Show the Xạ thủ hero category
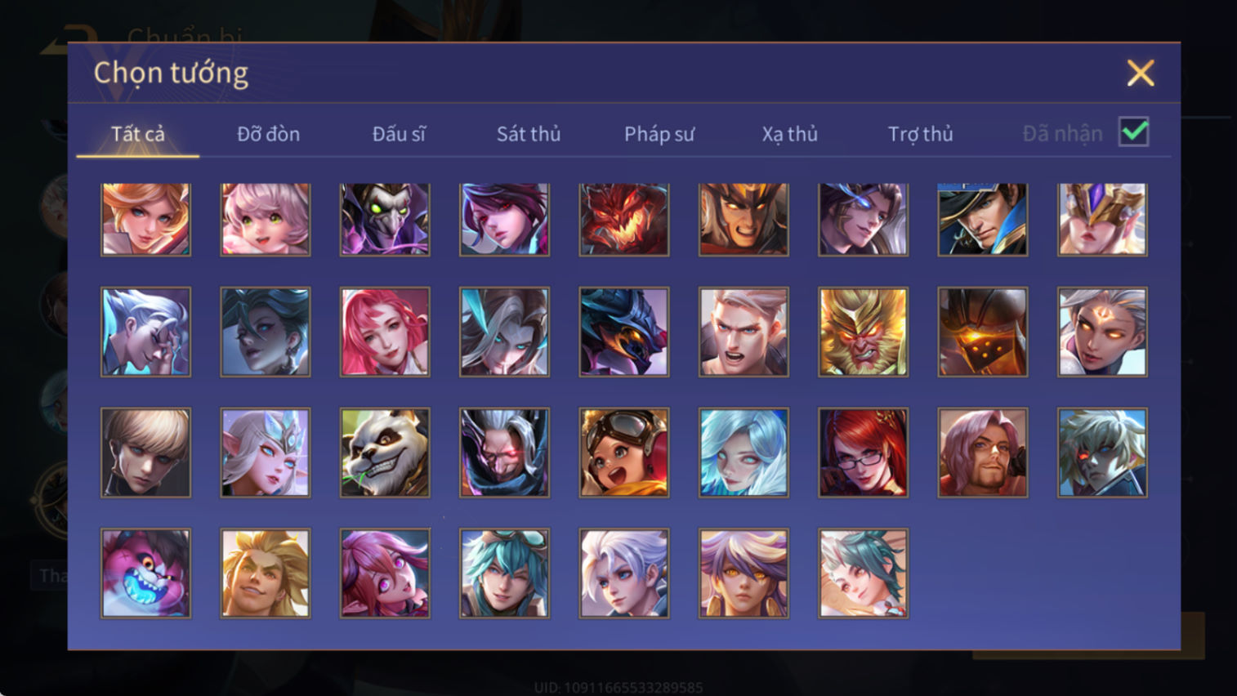Image resolution: width=1237 pixels, height=696 pixels. 790,134
